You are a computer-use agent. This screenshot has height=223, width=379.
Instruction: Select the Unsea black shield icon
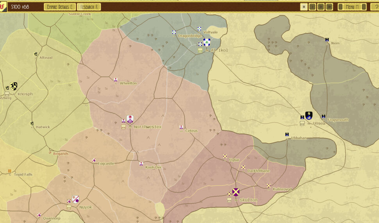tap(309, 116)
